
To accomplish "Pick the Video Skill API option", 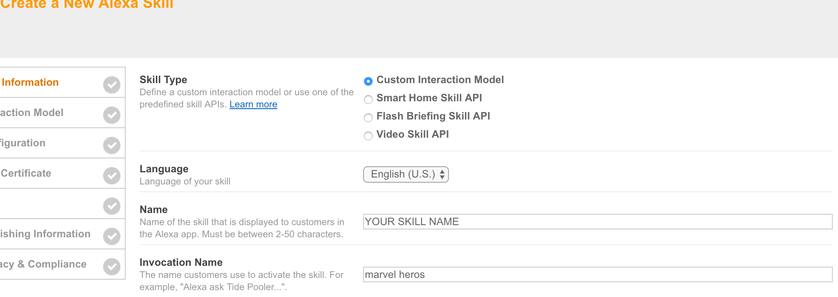I will click(368, 136).
